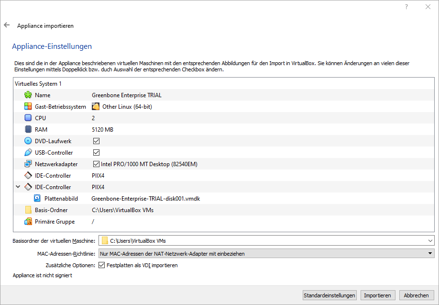
Task: Select the Primäre Gruppe value slash
Action: (93, 222)
